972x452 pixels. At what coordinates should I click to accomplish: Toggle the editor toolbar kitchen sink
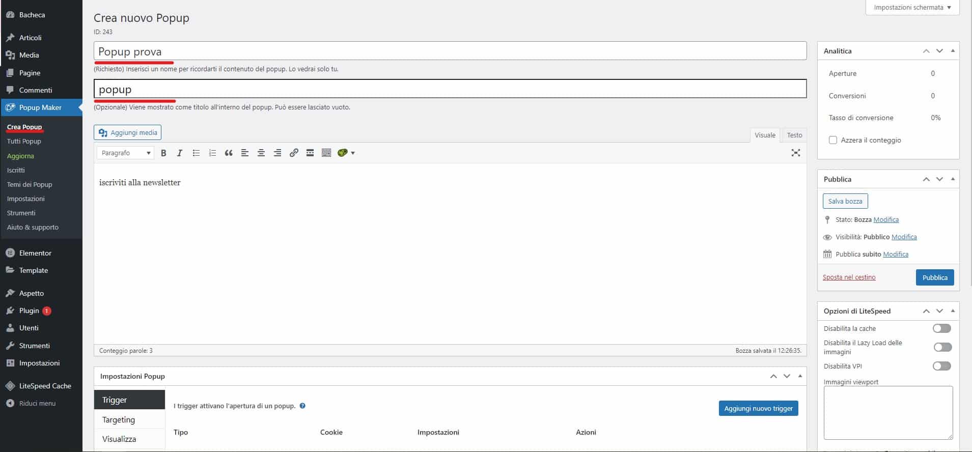[x=326, y=153]
